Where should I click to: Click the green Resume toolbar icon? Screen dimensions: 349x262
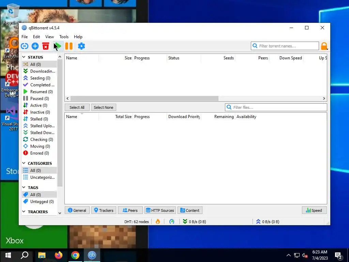click(58, 46)
